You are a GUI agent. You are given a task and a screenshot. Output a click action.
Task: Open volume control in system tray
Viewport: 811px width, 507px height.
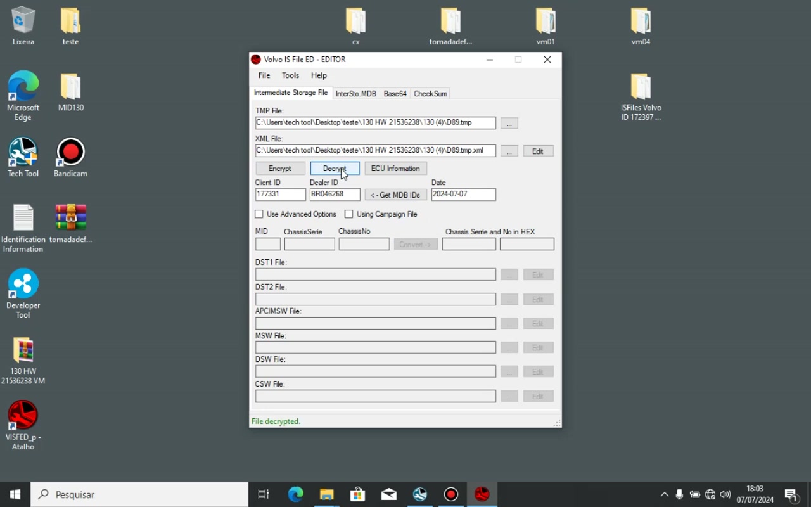(725, 494)
